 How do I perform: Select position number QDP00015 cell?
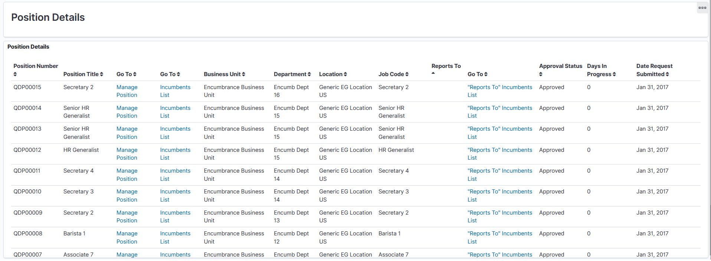click(x=27, y=87)
